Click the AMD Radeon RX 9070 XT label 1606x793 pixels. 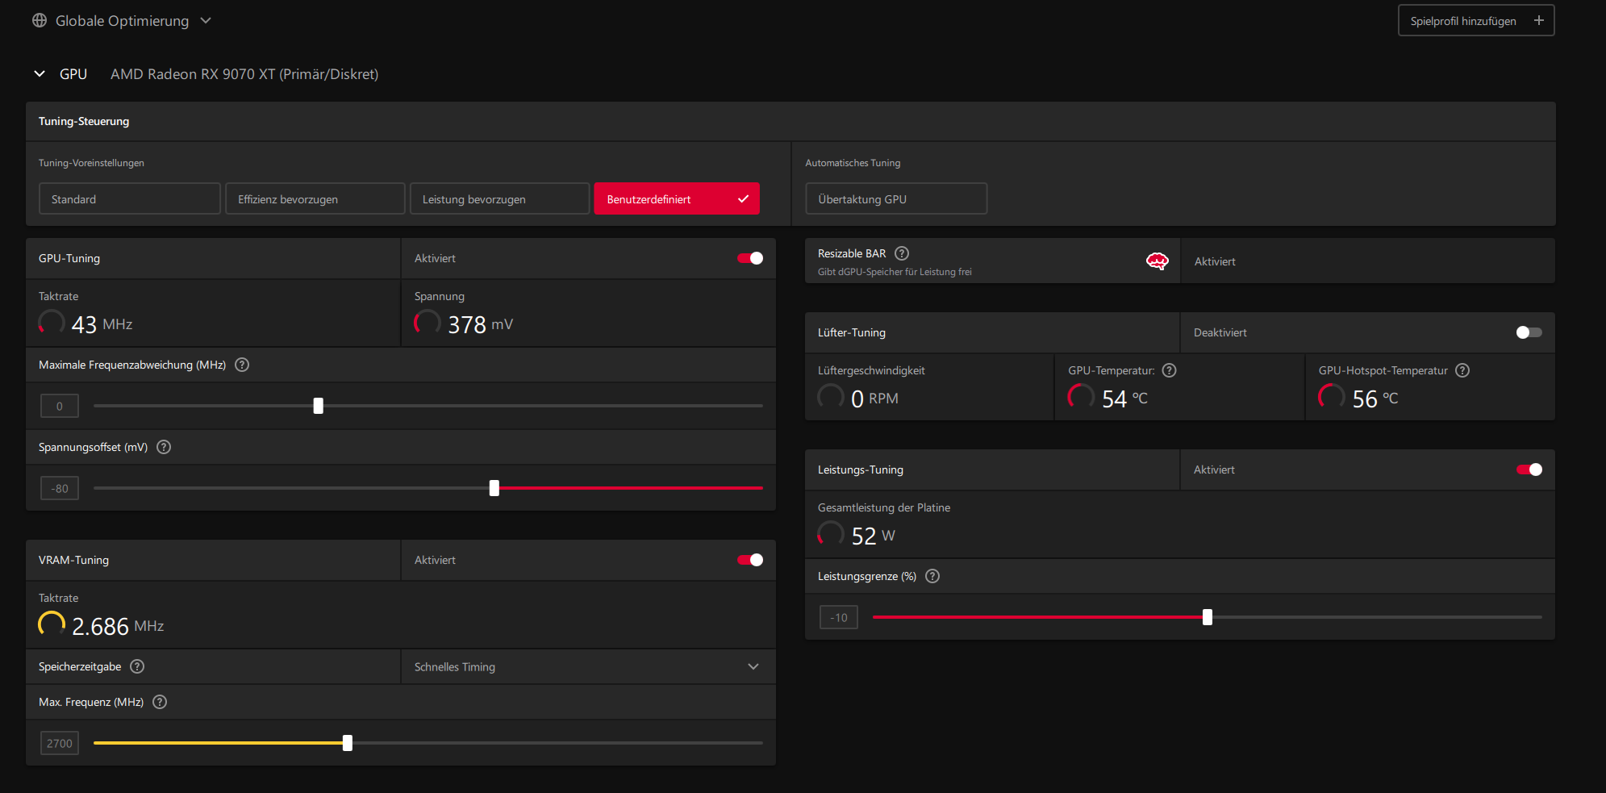point(244,74)
